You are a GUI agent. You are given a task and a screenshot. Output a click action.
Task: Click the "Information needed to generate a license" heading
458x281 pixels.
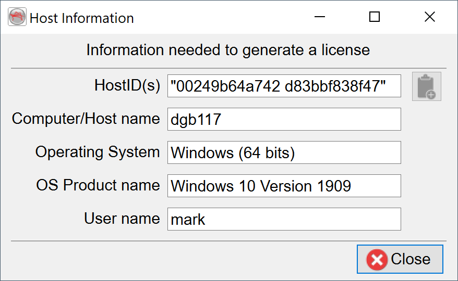pyautogui.click(x=228, y=50)
